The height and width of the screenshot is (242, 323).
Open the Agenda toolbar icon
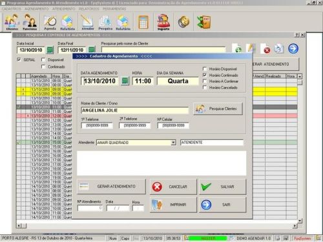[50, 22]
